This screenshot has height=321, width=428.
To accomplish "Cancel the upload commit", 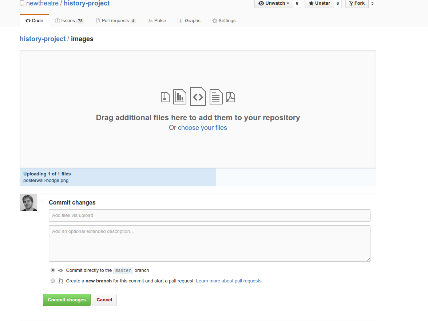I will pyautogui.click(x=104, y=300).
